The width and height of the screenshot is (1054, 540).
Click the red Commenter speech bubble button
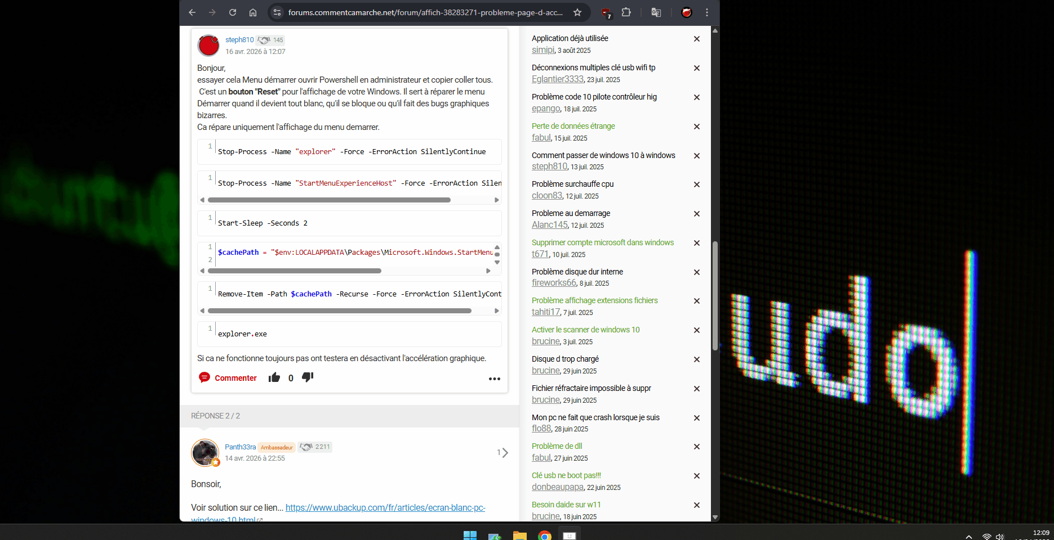tap(228, 378)
